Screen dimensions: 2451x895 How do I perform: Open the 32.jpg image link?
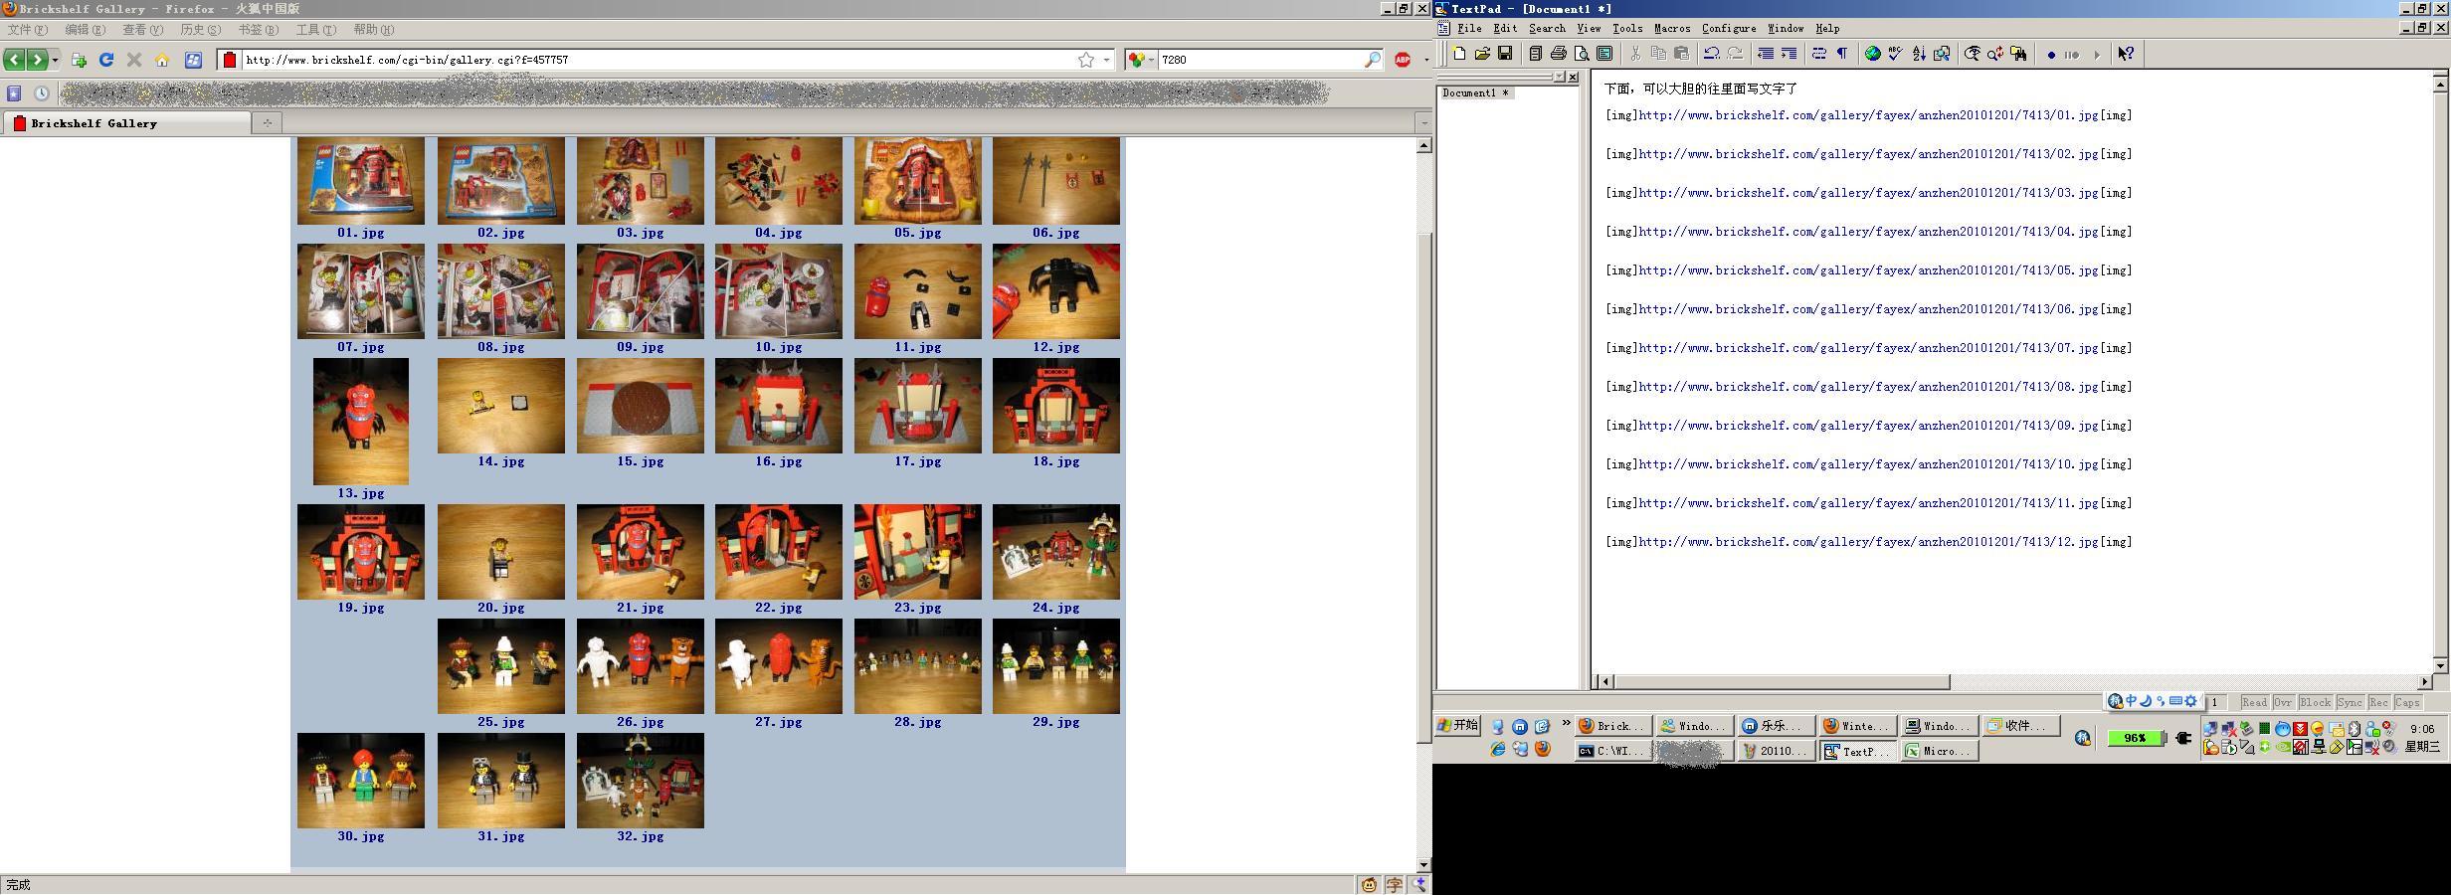click(640, 836)
